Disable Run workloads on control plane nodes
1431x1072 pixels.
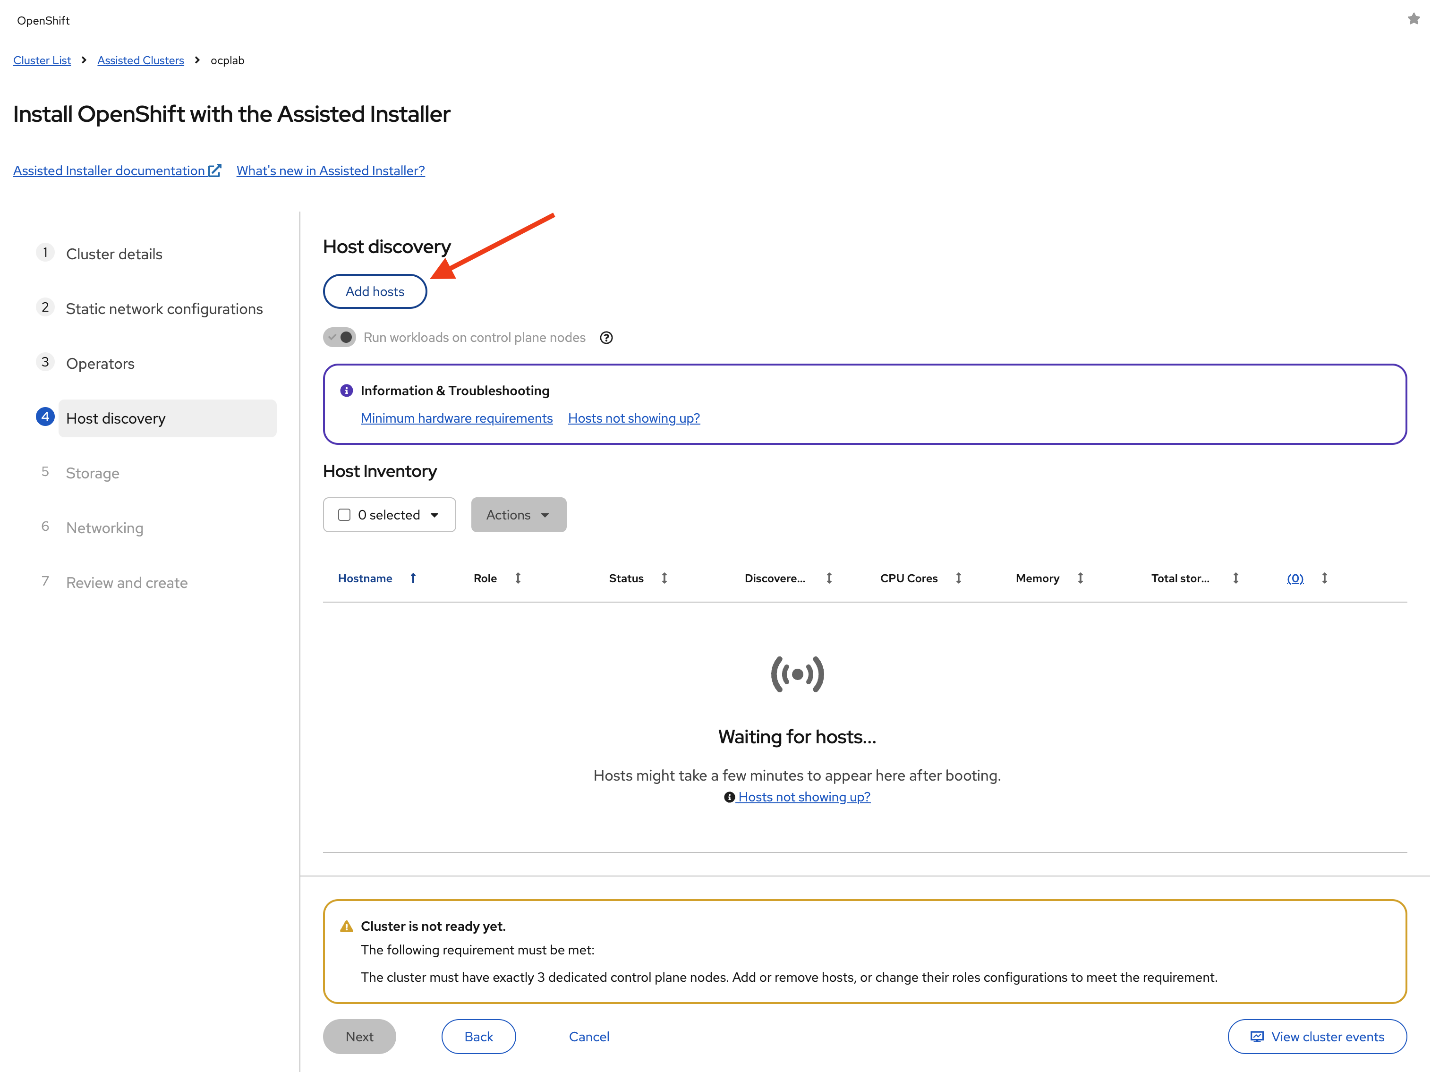click(x=339, y=337)
